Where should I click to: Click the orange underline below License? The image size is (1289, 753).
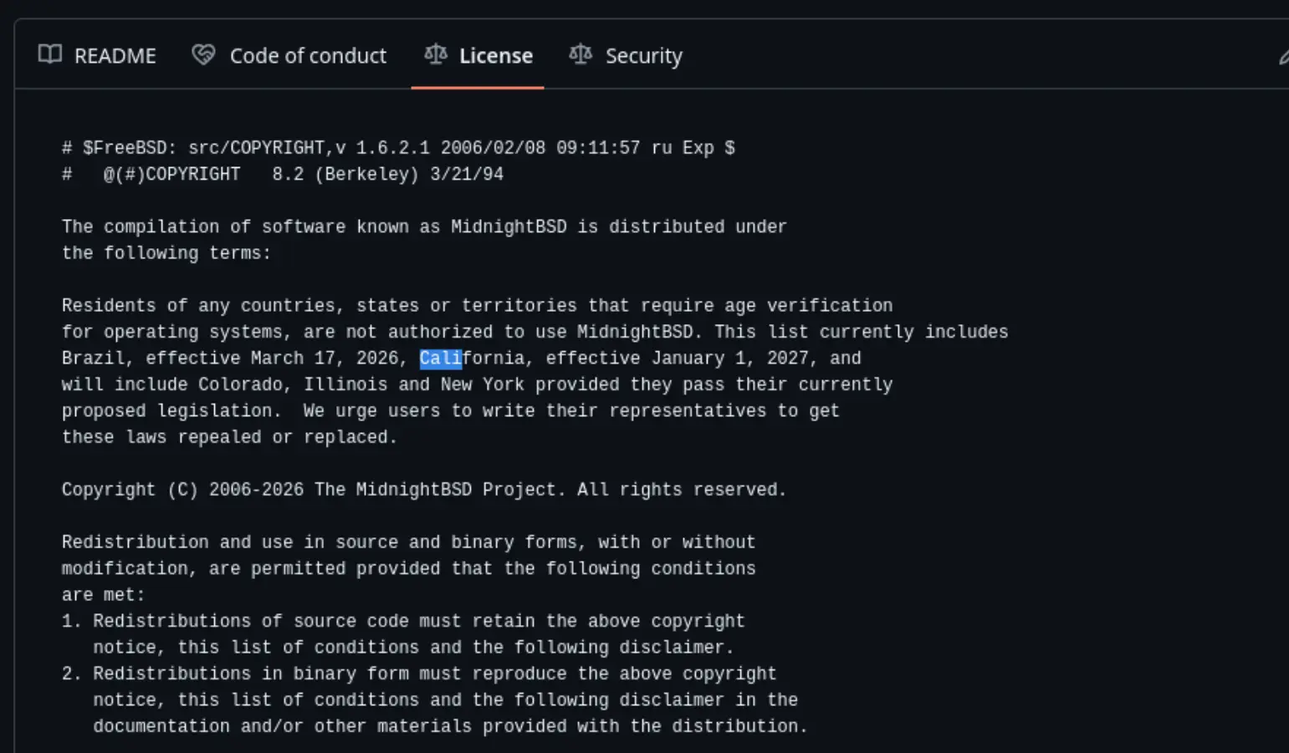[478, 84]
